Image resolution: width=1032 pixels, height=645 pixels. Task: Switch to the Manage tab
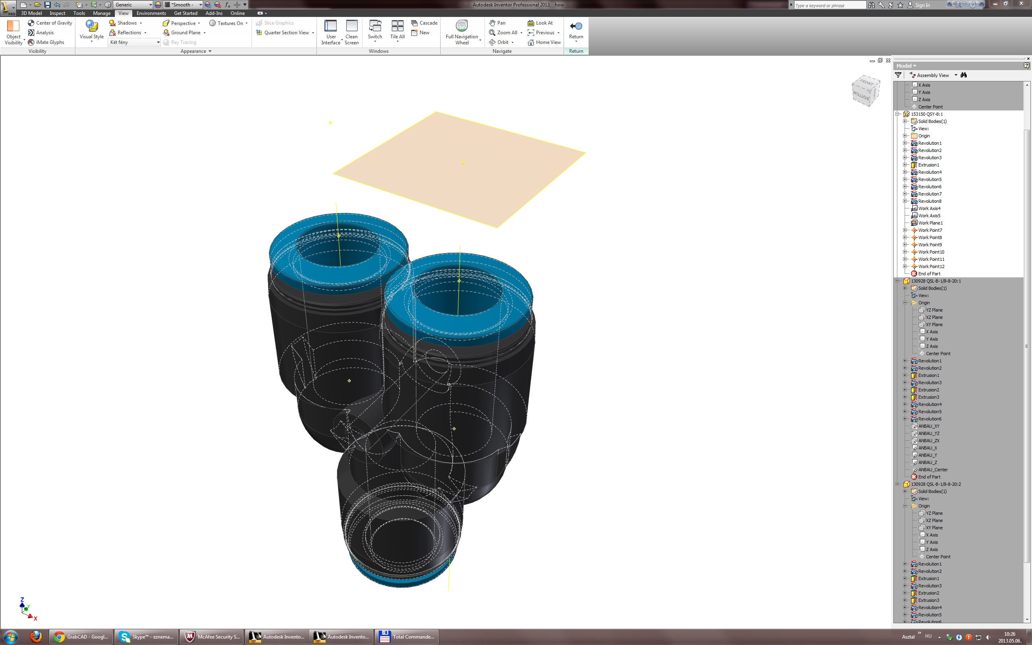[x=102, y=13]
